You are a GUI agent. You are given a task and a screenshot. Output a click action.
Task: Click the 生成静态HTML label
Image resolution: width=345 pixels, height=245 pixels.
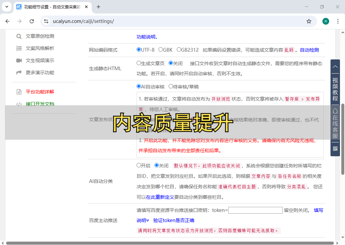tap(105, 69)
